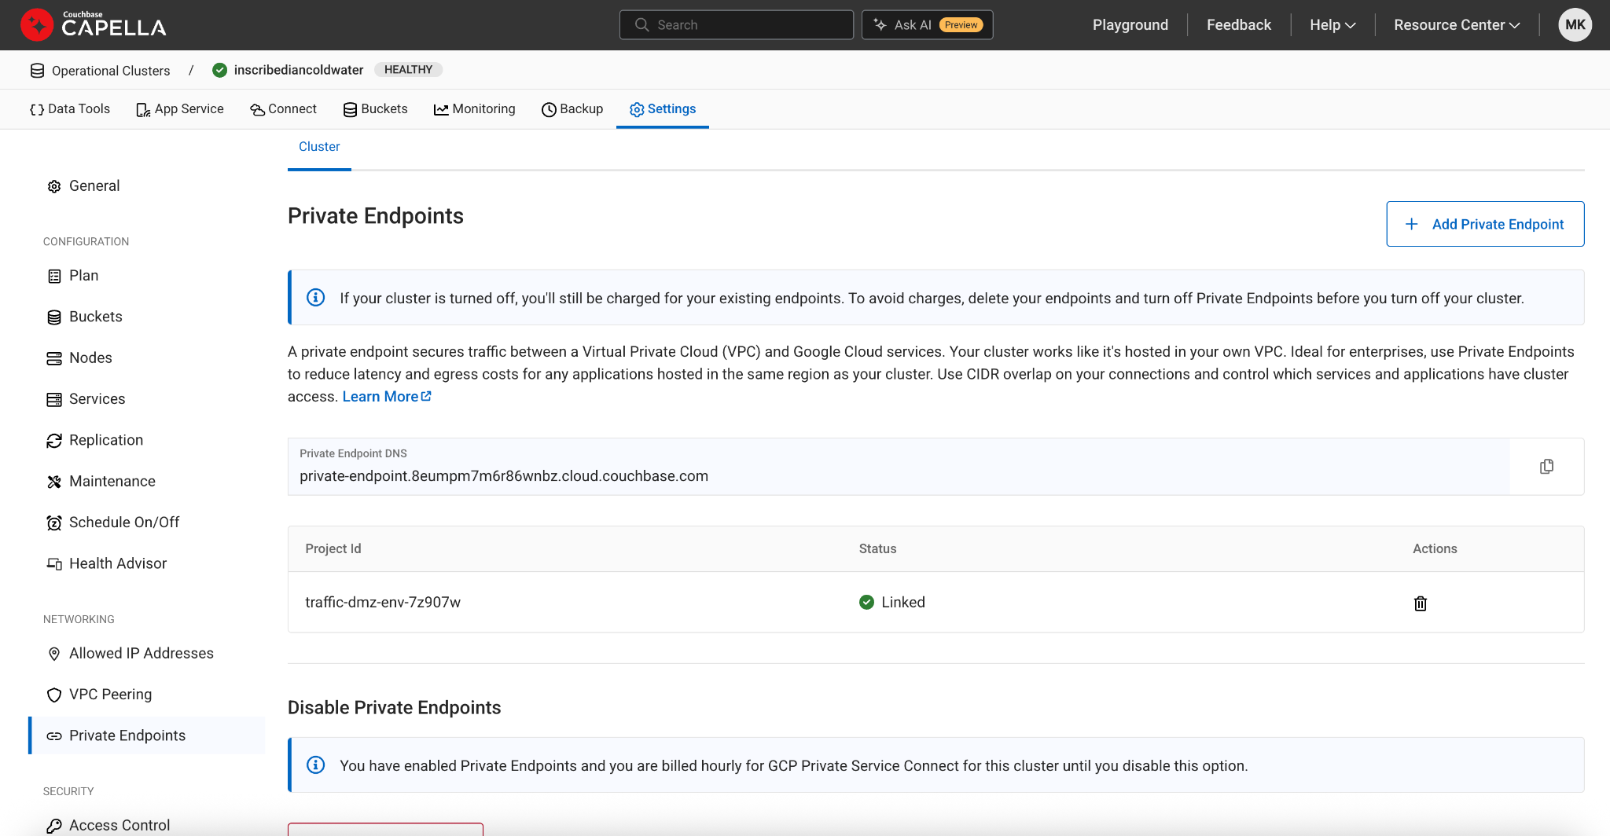Select the Cluster sub-tab

coord(319,147)
